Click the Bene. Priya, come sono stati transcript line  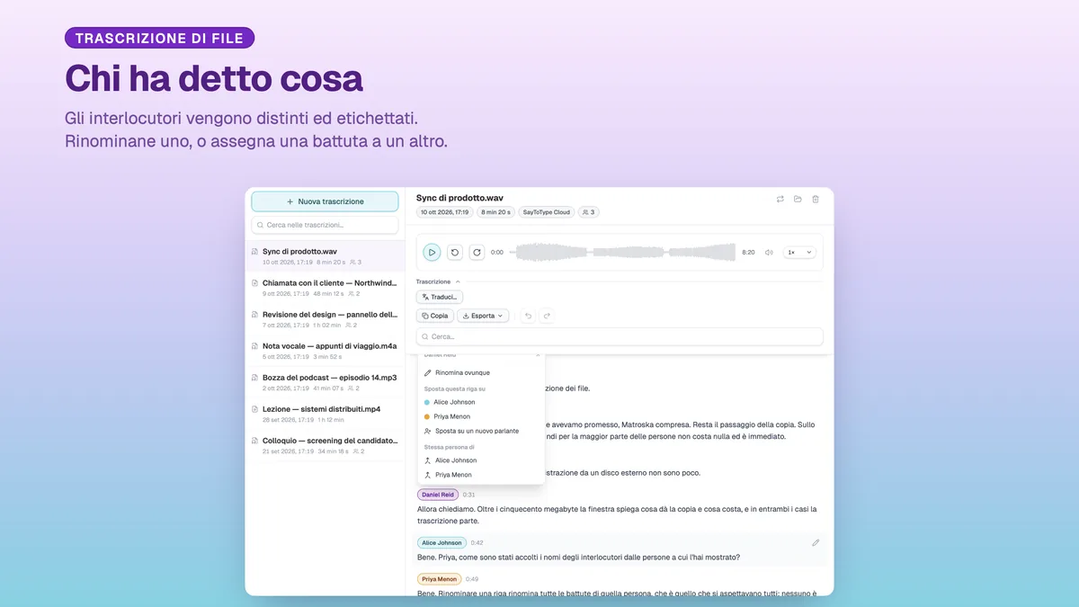578,558
